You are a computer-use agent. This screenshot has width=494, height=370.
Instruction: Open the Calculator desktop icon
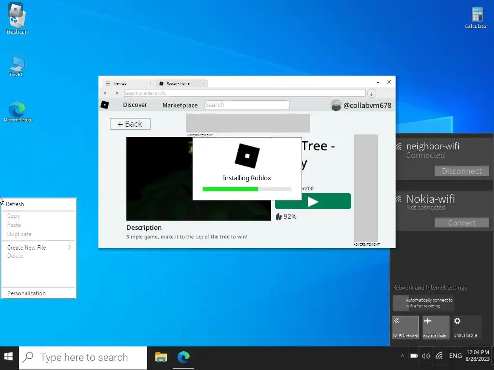click(x=476, y=18)
